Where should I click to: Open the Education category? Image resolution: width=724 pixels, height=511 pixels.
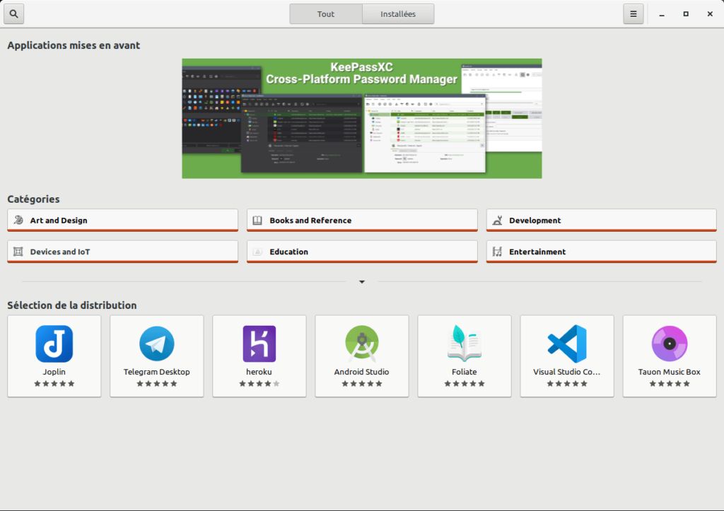pyautogui.click(x=361, y=252)
